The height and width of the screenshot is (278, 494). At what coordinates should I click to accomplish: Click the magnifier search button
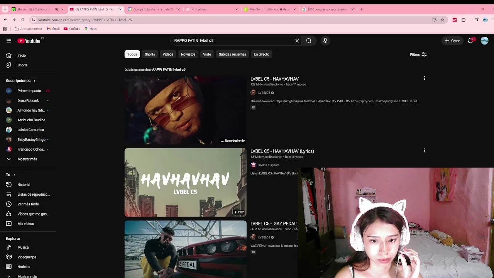[309, 41]
